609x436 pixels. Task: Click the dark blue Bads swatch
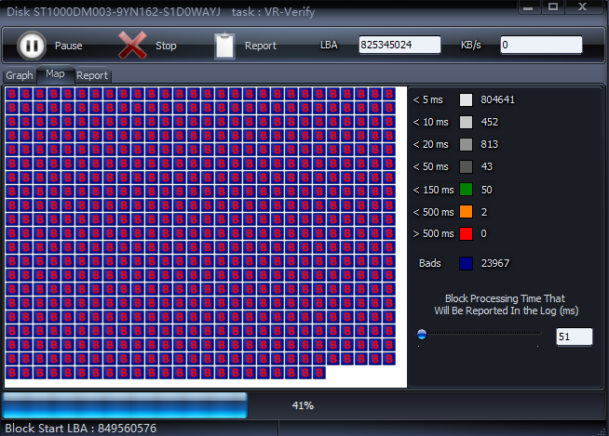point(466,264)
